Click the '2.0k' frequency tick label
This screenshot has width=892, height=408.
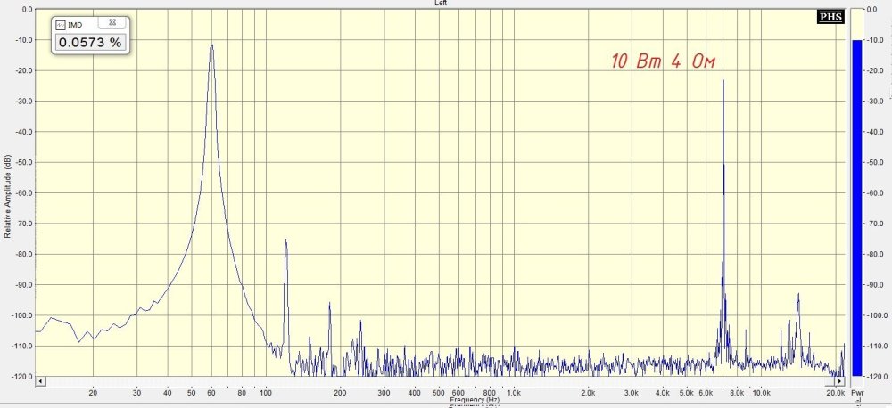[588, 392]
